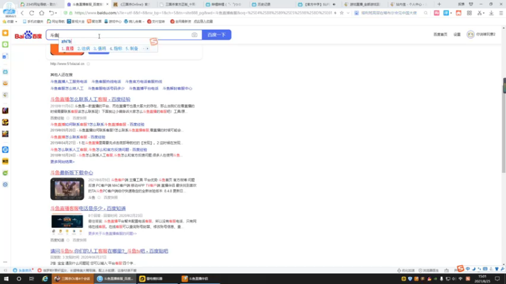Click the 斗鱼 download center thumbnail image
Viewport: 506px width, 284px height.
click(x=67, y=189)
